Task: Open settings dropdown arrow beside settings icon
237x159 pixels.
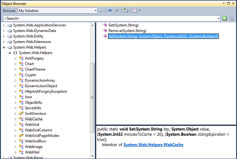Action: pos(140,11)
